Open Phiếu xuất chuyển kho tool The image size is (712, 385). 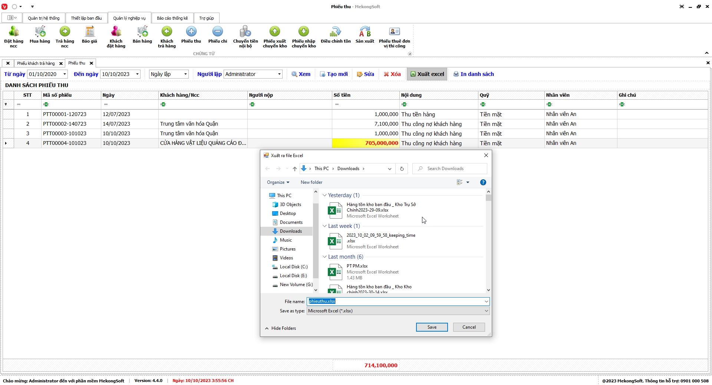tap(275, 37)
